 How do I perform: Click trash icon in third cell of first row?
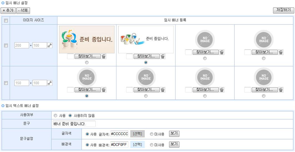pos(222,52)
